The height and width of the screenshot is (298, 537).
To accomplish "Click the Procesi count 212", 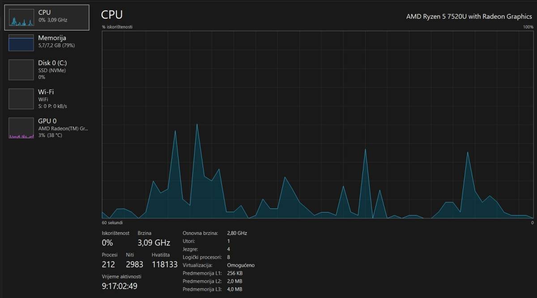I will click(x=108, y=264).
